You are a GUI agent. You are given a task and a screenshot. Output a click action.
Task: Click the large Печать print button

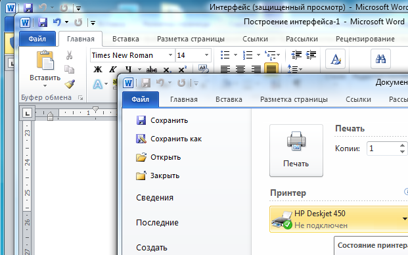tap(296, 151)
